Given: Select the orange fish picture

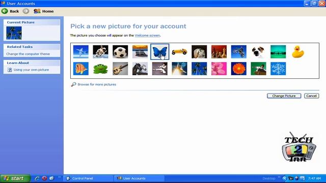Looking at the screenshot, I should coord(81,69).
